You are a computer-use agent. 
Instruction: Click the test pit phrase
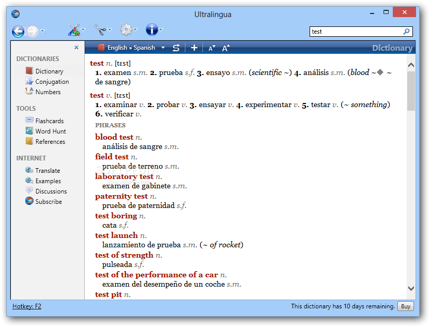pos(109,294)
